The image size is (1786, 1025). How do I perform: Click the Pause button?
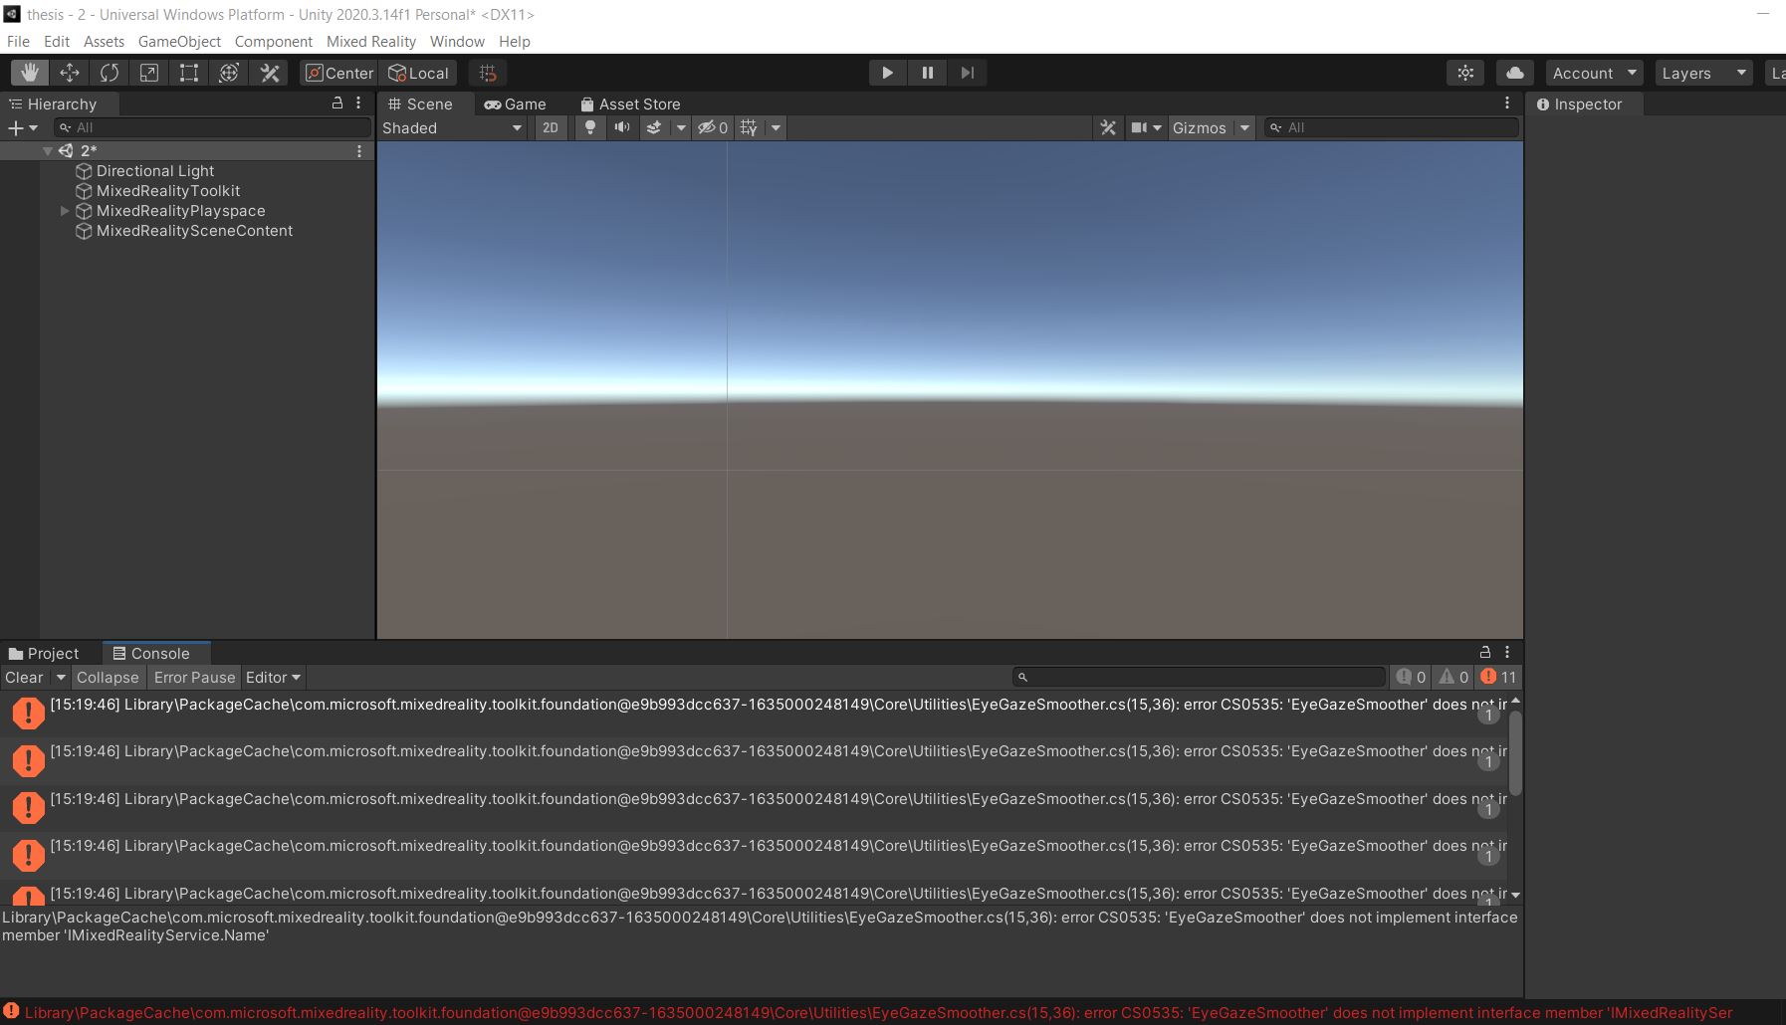click(927, 73)
